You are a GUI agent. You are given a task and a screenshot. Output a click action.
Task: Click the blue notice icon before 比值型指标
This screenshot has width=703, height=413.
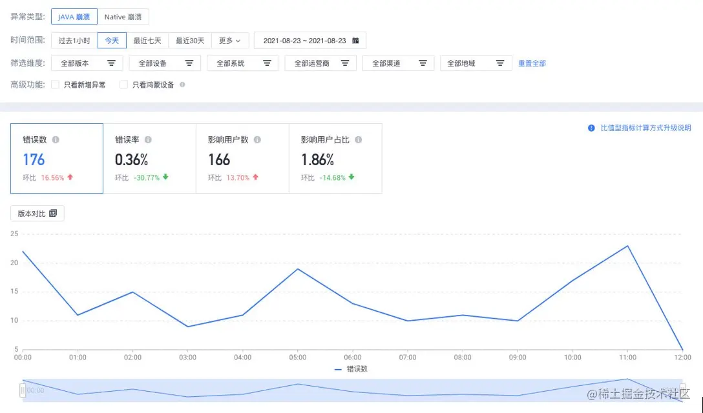[591, 128]
